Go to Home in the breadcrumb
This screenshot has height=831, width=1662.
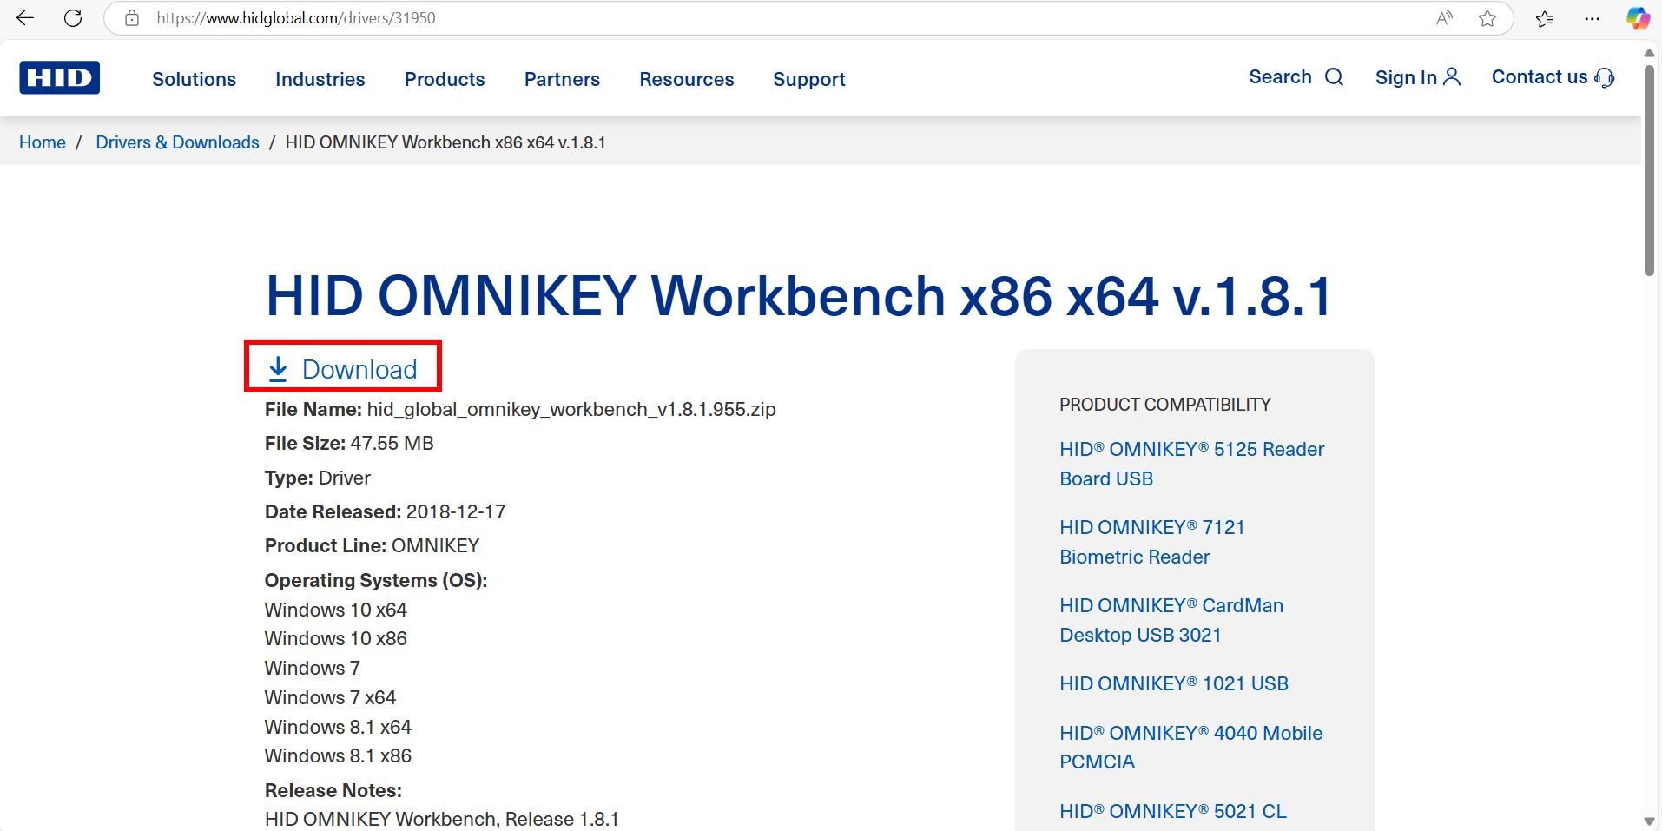(43, 142)
